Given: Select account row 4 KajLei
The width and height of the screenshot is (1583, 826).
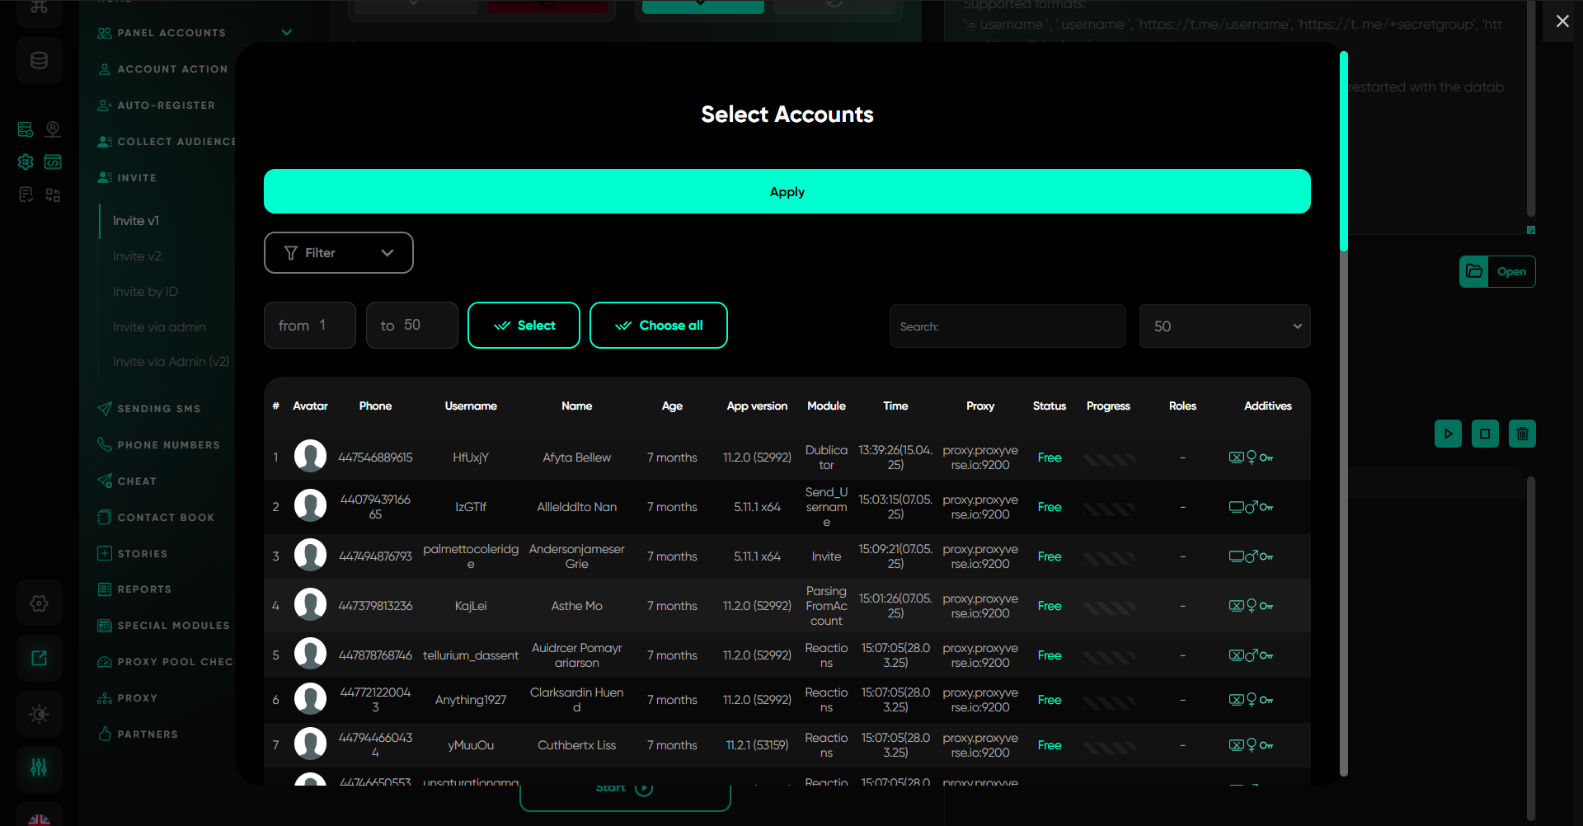Looking at the screenshot, I should (x=471, y=606).
